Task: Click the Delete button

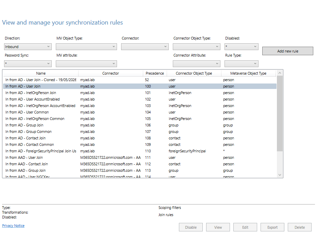Action: (299, 227)
